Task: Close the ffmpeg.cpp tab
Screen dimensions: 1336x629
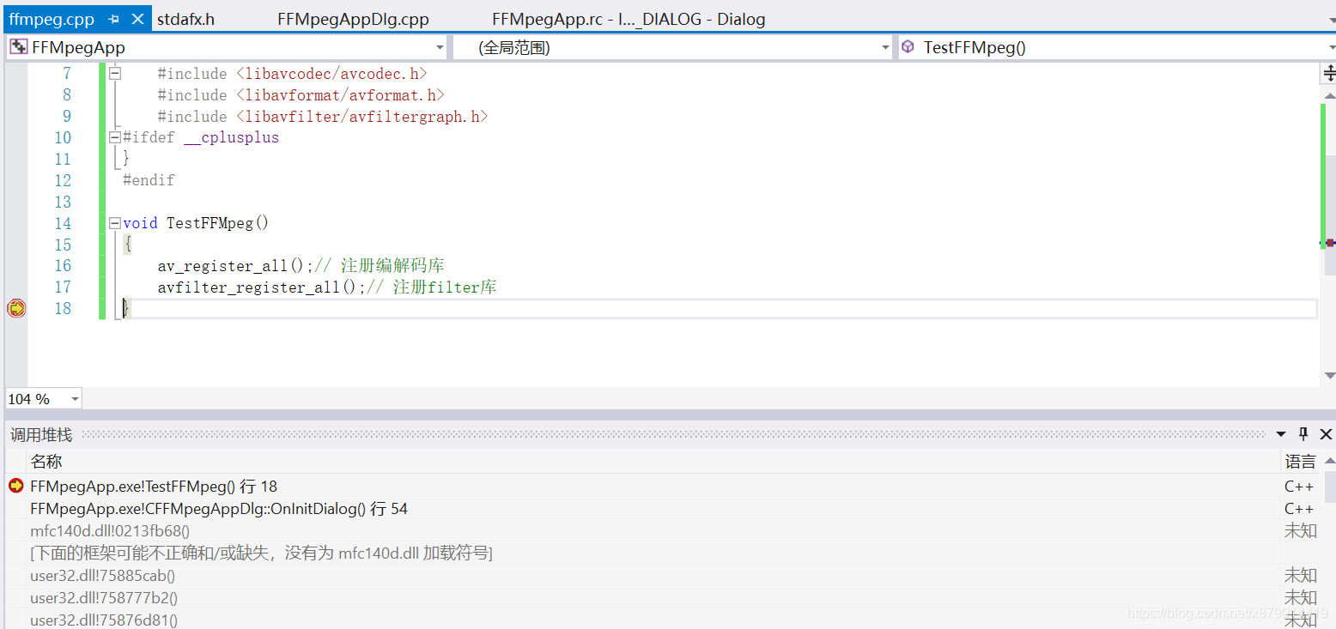Action: [137, 19]
